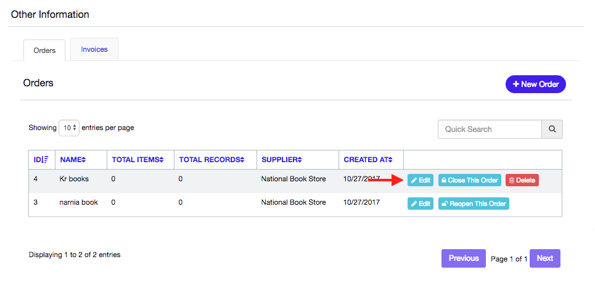Focus the Quick Search field
The width and height of the screenshot is (595, 288).
tap(490, 130)
